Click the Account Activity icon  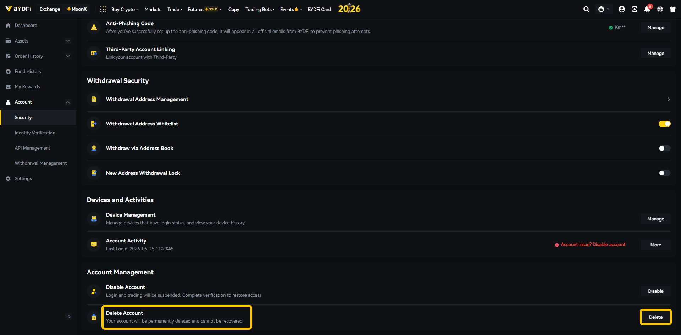pyautogui.click(x=94, y=245)
